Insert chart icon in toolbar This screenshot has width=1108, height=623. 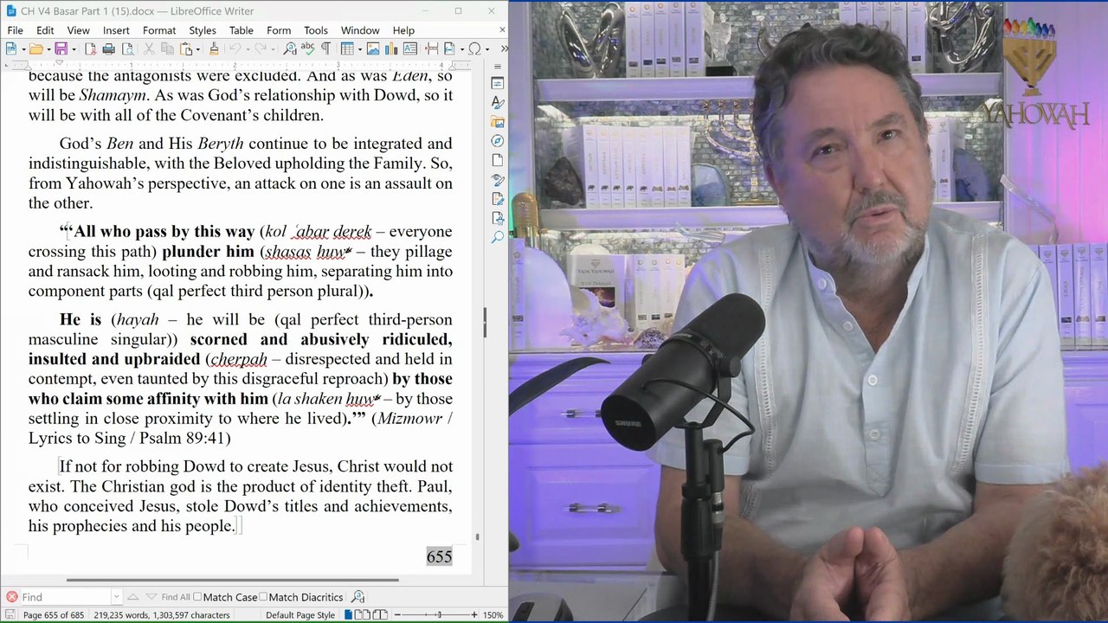pyautogui.click(x=391, y=48)
